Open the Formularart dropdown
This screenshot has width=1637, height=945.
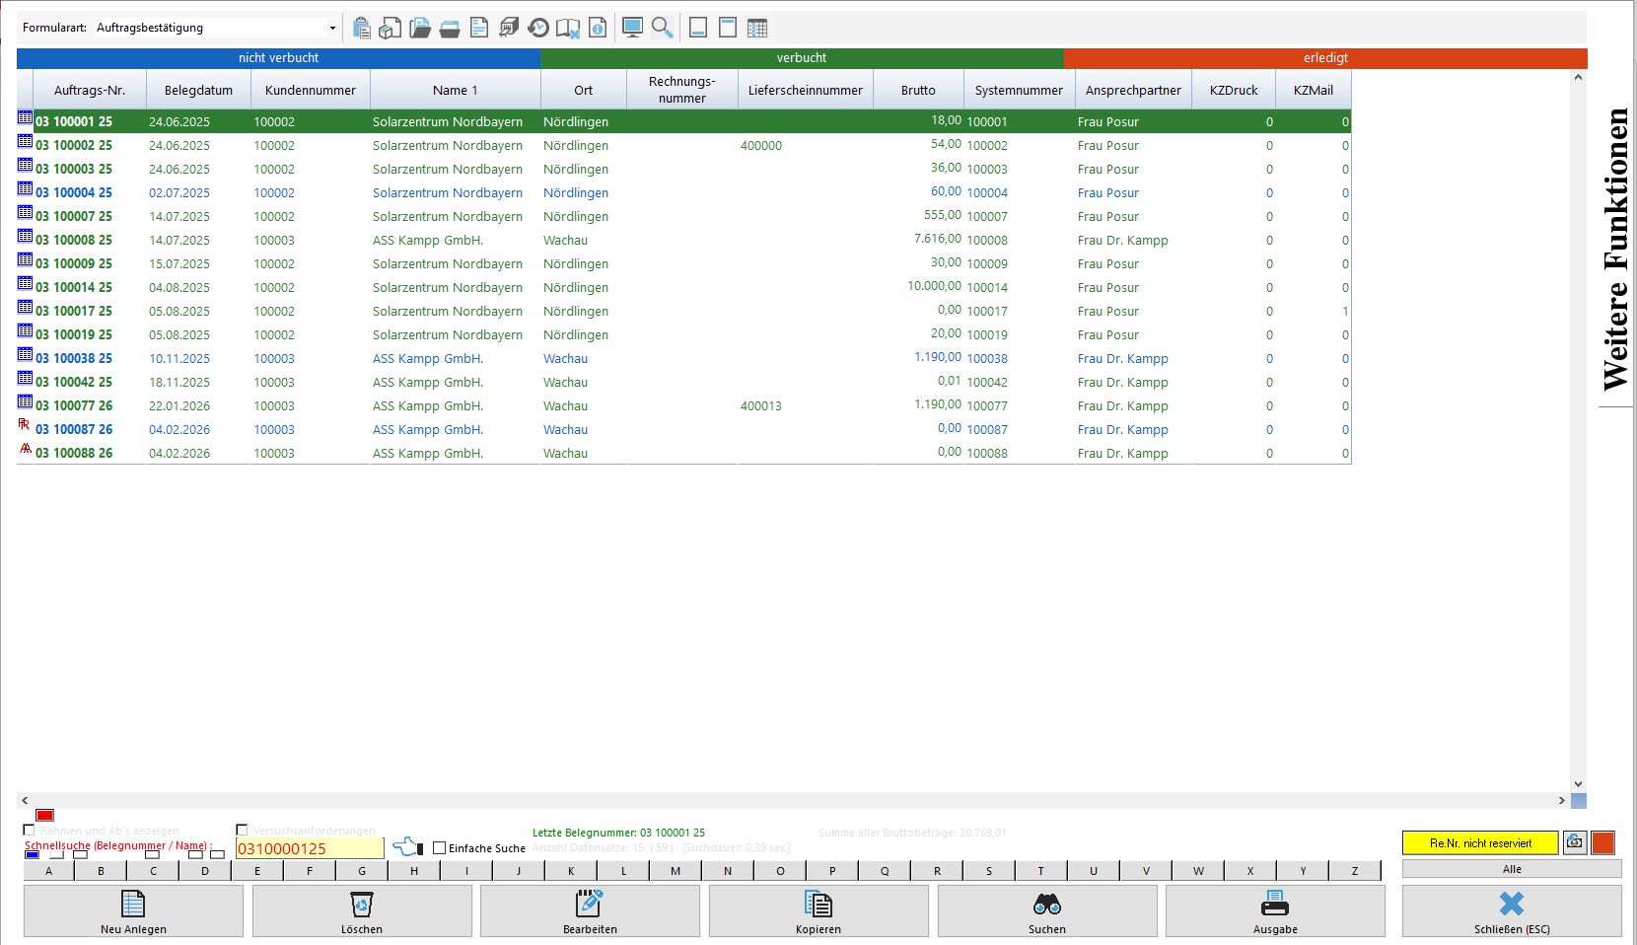coord(332,28)
